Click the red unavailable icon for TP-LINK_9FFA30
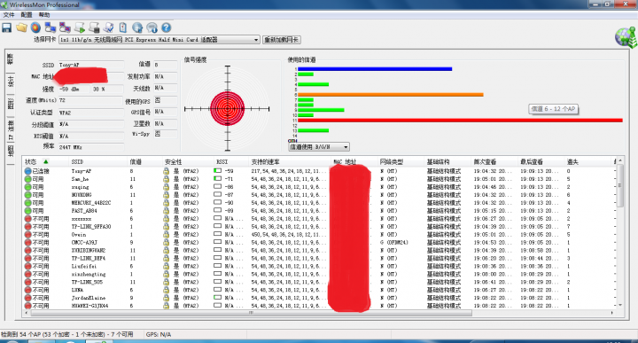This screenshot has height=343, width=638. pyautogui.click(x=27, y=227)
